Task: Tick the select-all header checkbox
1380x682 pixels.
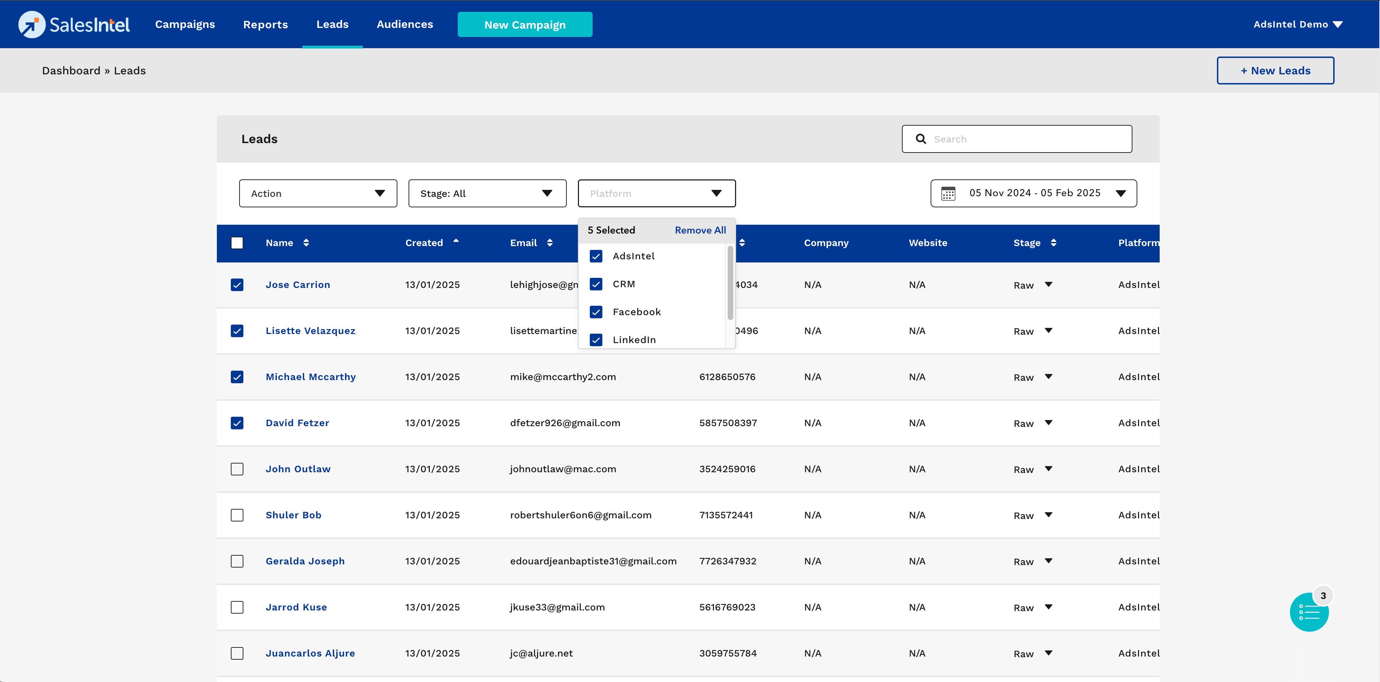Action: coord(237,243)
